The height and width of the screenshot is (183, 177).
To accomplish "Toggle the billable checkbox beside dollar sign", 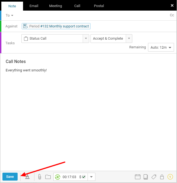I will [x=84, y=177].
